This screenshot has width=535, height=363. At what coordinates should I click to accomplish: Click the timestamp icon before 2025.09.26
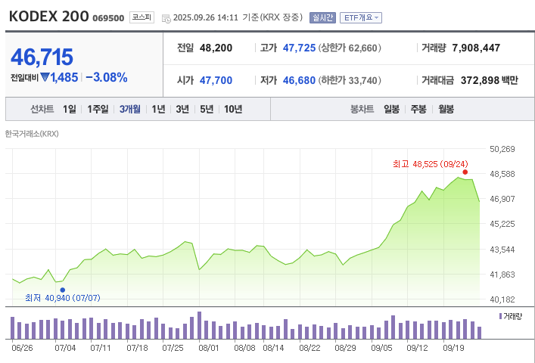(x=166, y=17)
